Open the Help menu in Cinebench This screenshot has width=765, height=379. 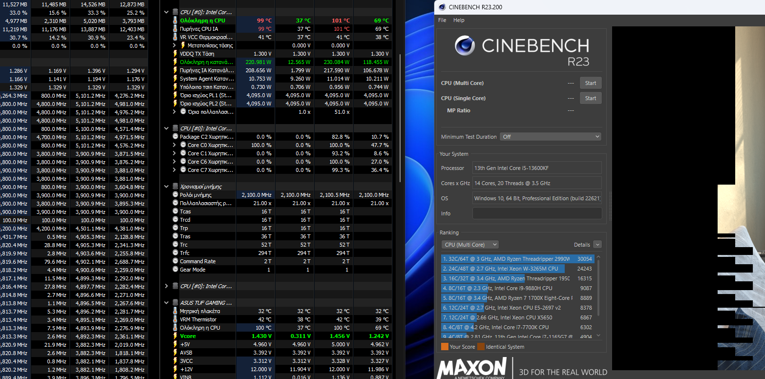[459, 21]
